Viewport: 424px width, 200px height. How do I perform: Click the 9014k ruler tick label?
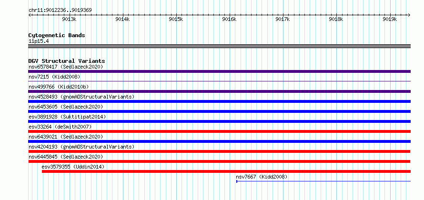point(123,19)
